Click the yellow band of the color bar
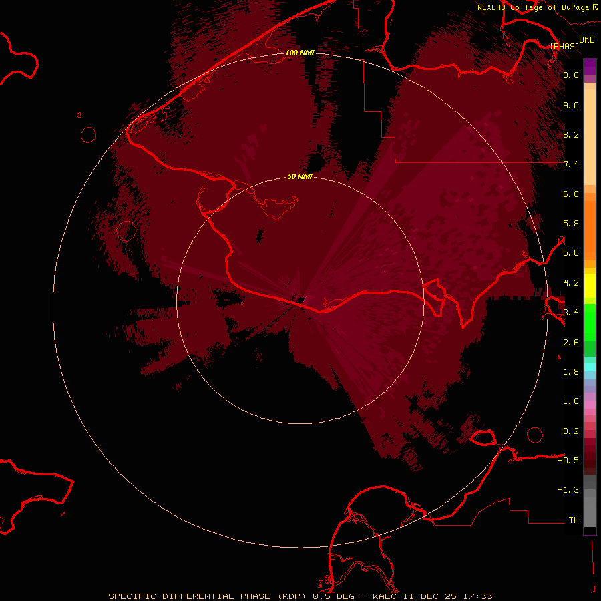Image resolution: width=601 pixels, height=601 pixels. click(590, 286)
